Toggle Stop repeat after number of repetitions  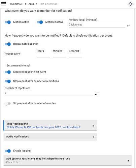[8, 81]
